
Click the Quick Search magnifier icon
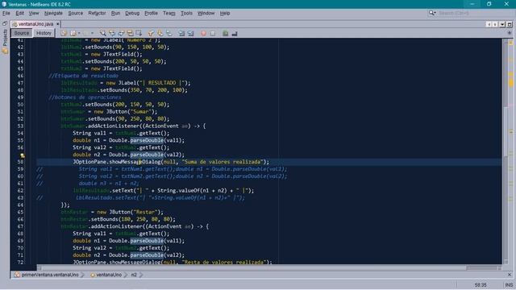tap(432, 13)
